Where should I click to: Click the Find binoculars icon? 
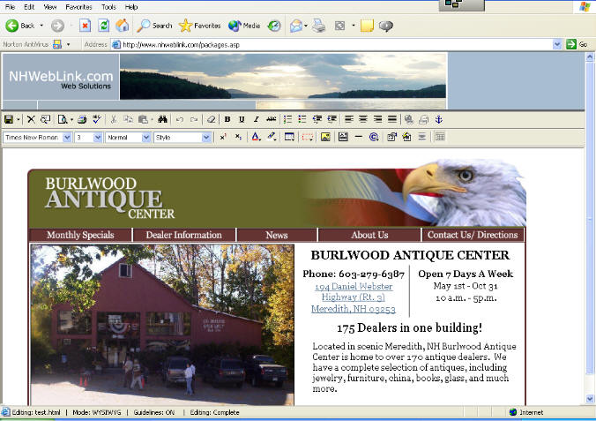click(x=163, y=119)
